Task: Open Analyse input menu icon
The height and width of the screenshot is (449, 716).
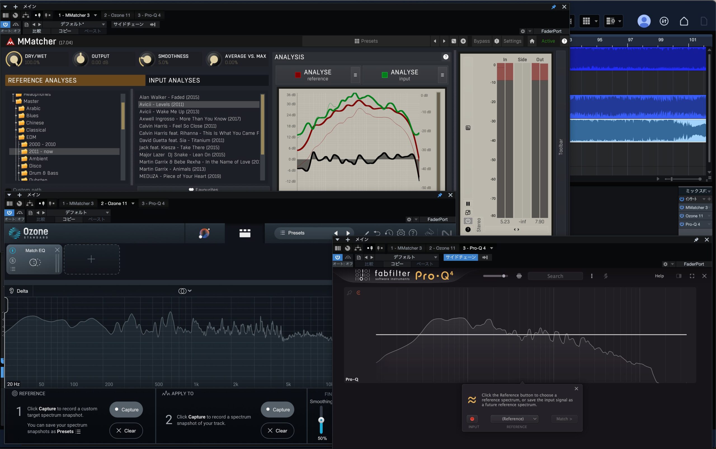Action: click(x=442, y=75)
